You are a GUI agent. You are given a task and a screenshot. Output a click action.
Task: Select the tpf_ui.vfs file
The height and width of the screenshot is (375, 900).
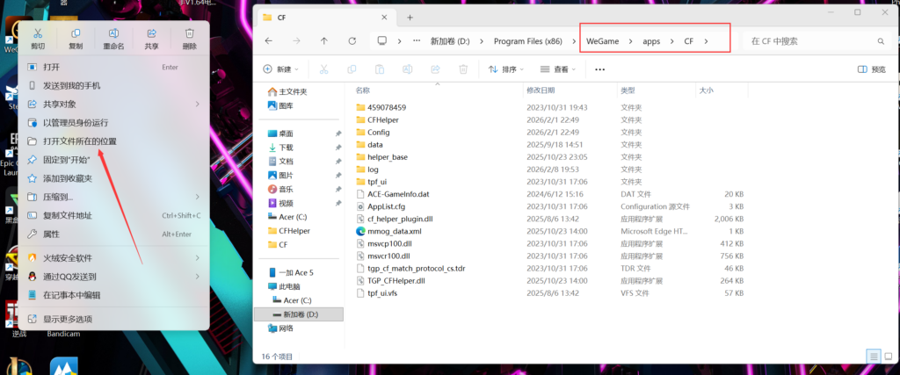point(382,293)
